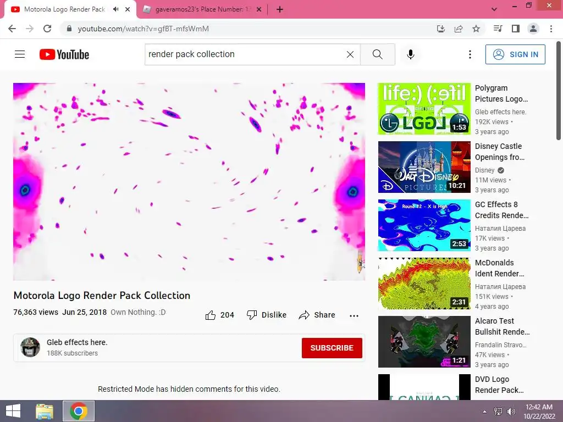Open Chrome three-dot menu
The height and width of the screenshot is (422, 563).
pyautogui.click(x=551, y=29)
